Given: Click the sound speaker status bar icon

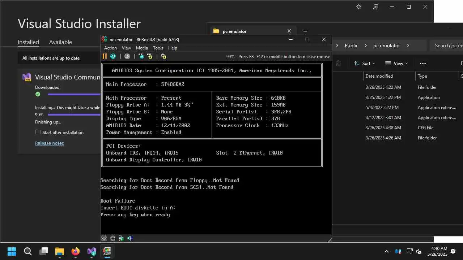Looking at the screenshot, I should pyautogui.click(x=130, y=238).
